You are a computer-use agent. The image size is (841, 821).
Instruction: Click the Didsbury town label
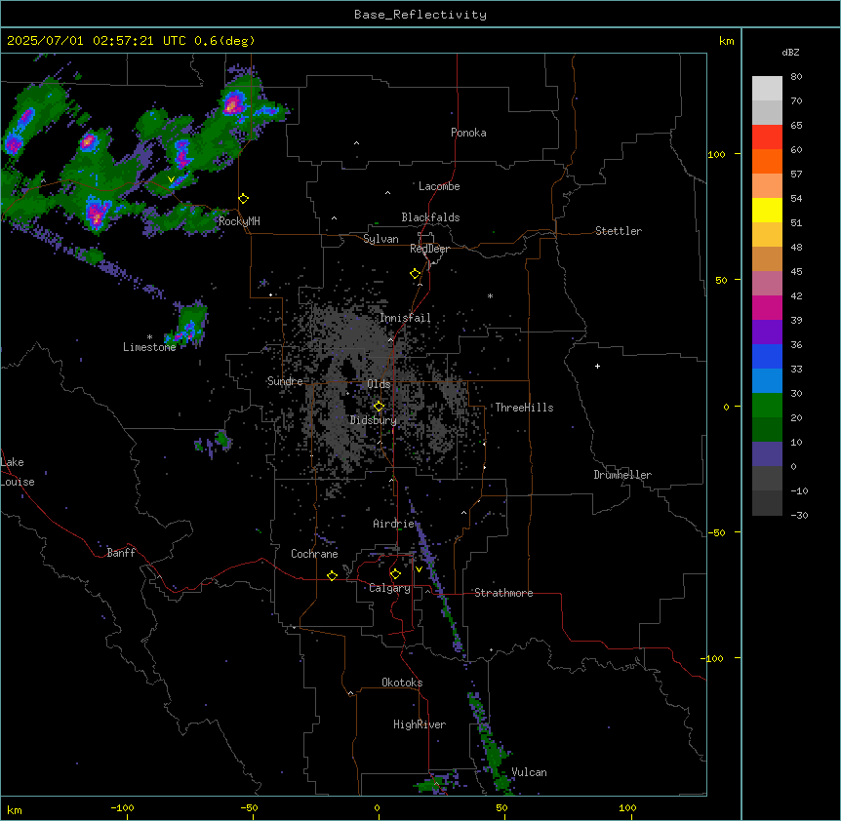(x=374, y=420)
